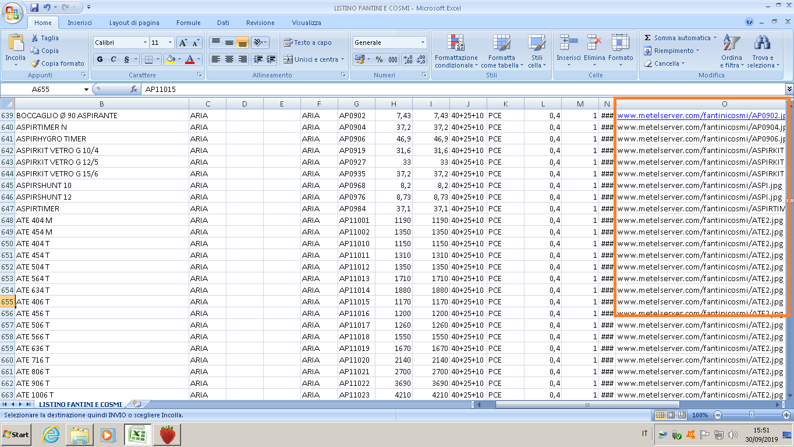Apply cell borders icon
Viewport: 794px width, 447px height.
tap(148, 59)
